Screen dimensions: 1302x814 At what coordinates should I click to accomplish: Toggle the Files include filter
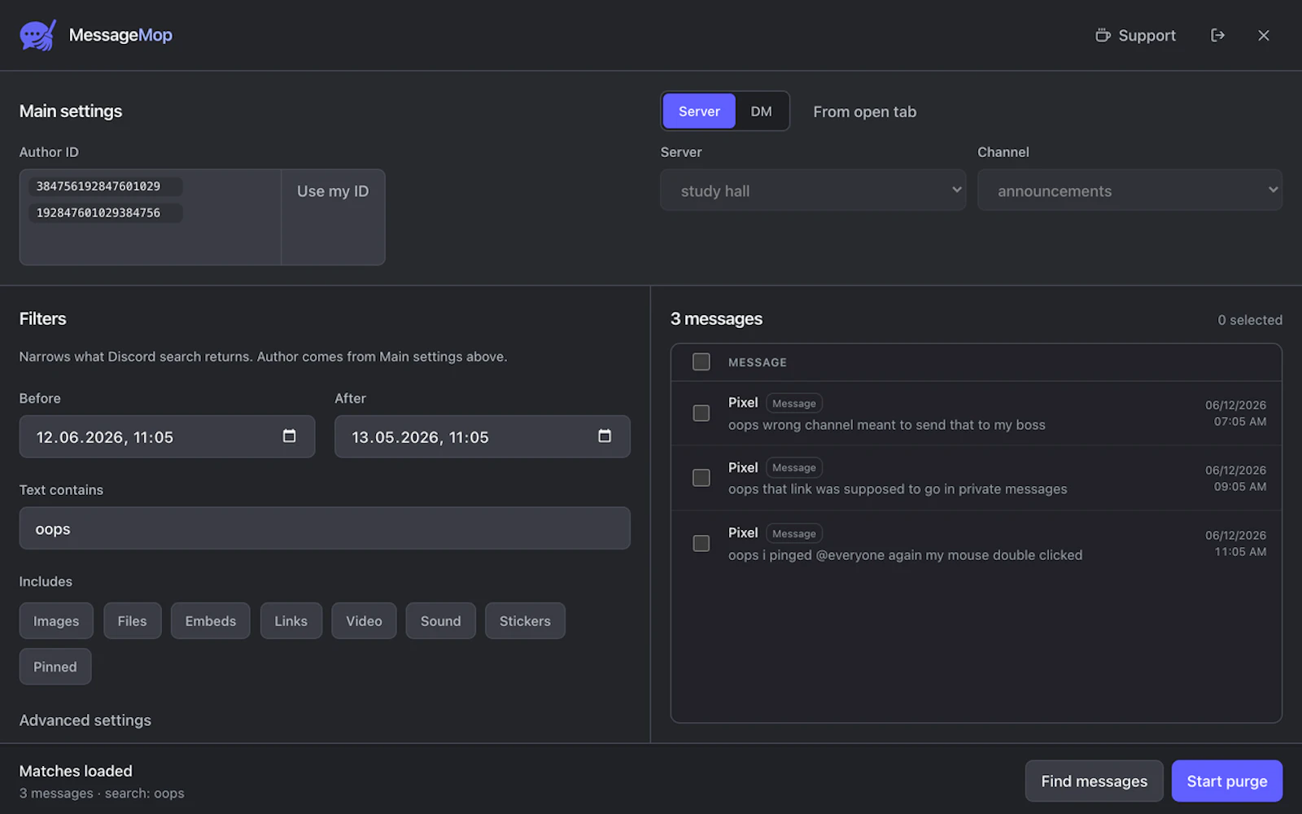pyautogui.click(x=132, y=621)
